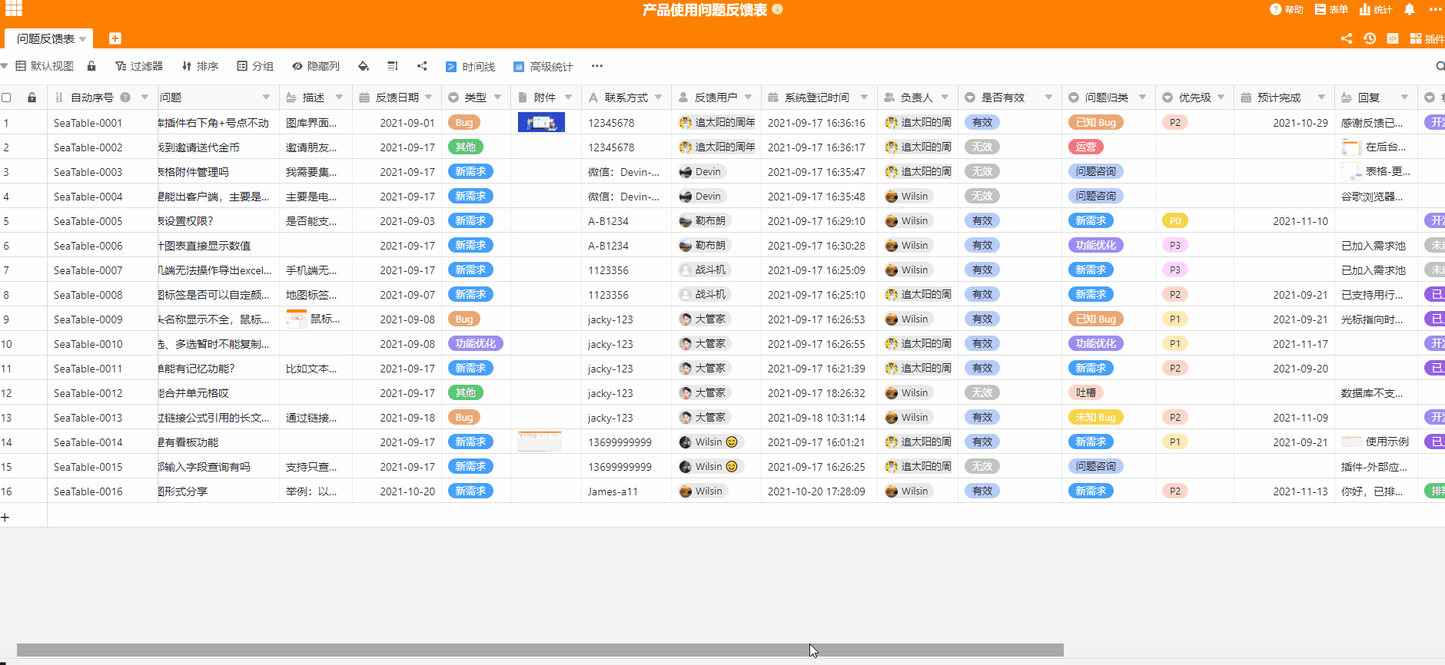Open the 联系方式 column dropdown arrow

pyautogui.click(x=658, y=98)
